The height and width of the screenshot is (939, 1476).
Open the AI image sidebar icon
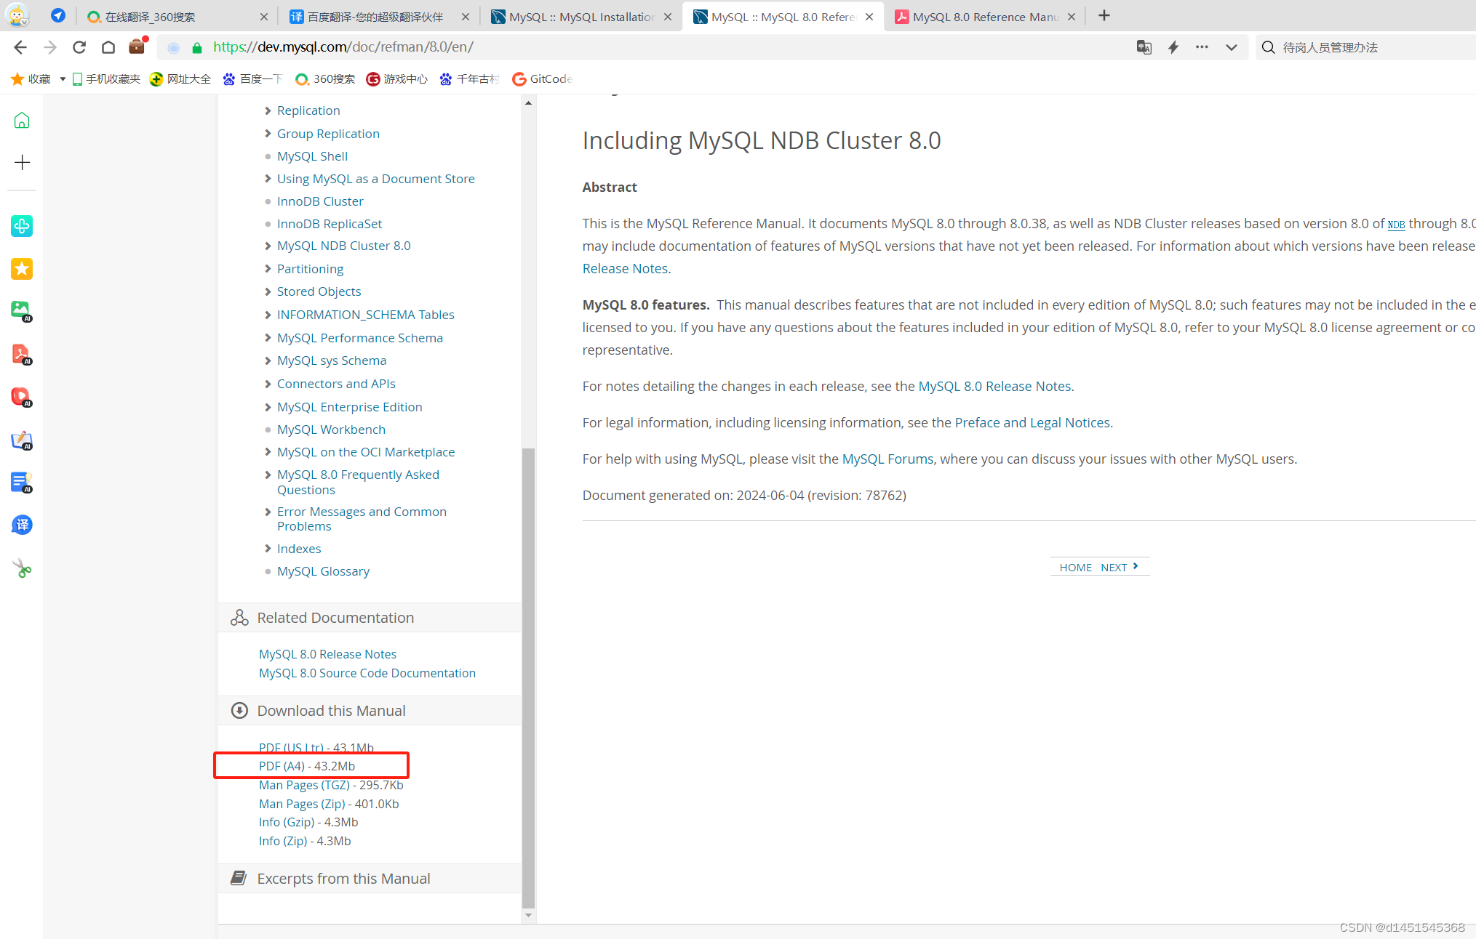22,311
